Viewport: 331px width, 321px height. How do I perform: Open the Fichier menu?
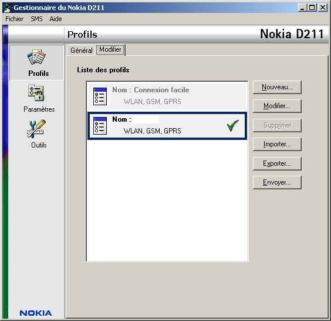pyautogui.click(x=14, y=19)
